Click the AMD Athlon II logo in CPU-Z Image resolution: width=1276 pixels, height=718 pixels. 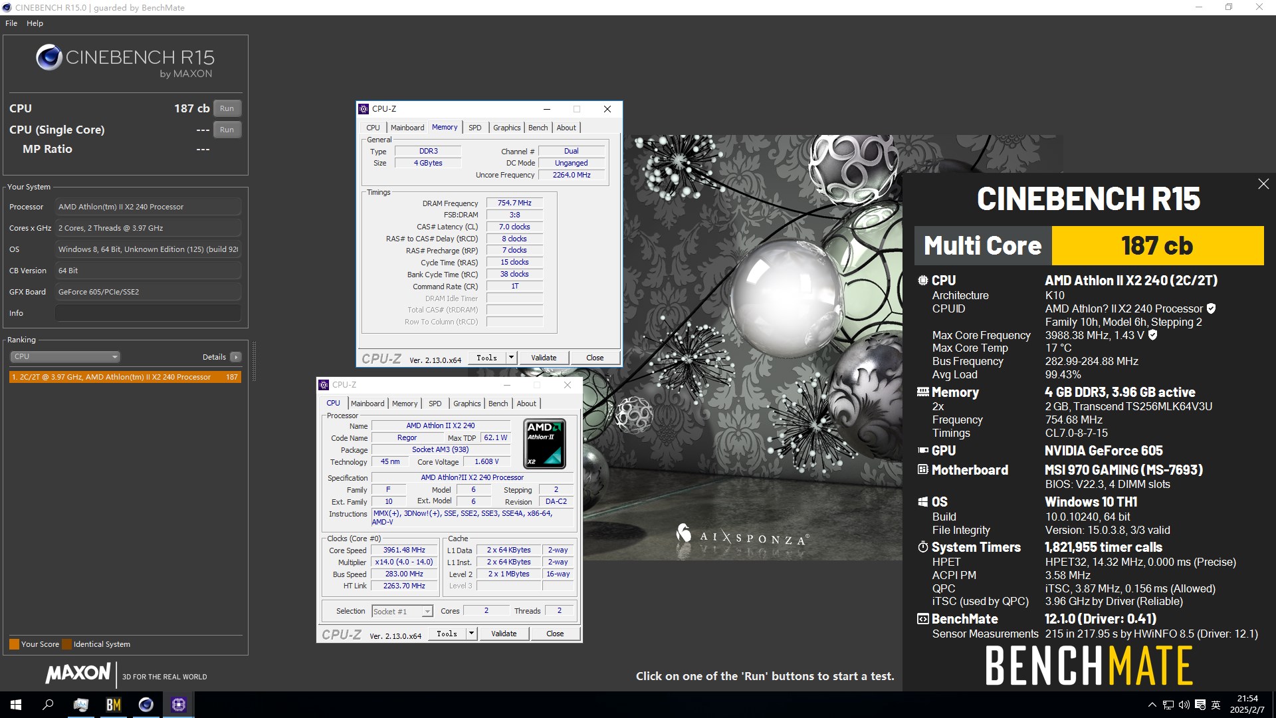click(545, 443)
